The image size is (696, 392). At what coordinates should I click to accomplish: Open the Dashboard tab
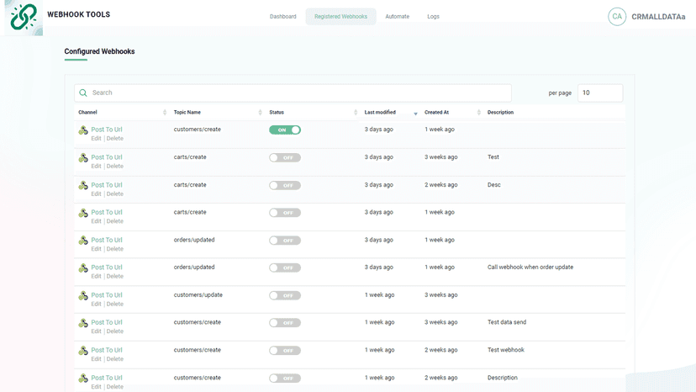click(282, 17)
